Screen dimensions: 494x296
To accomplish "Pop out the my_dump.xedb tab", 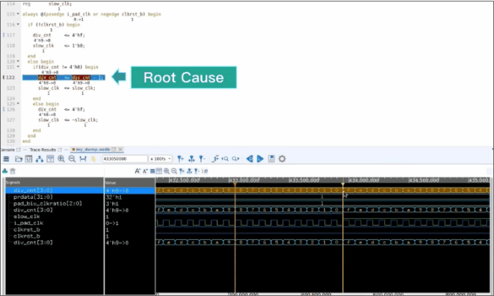I will click(x=114, y=149).
